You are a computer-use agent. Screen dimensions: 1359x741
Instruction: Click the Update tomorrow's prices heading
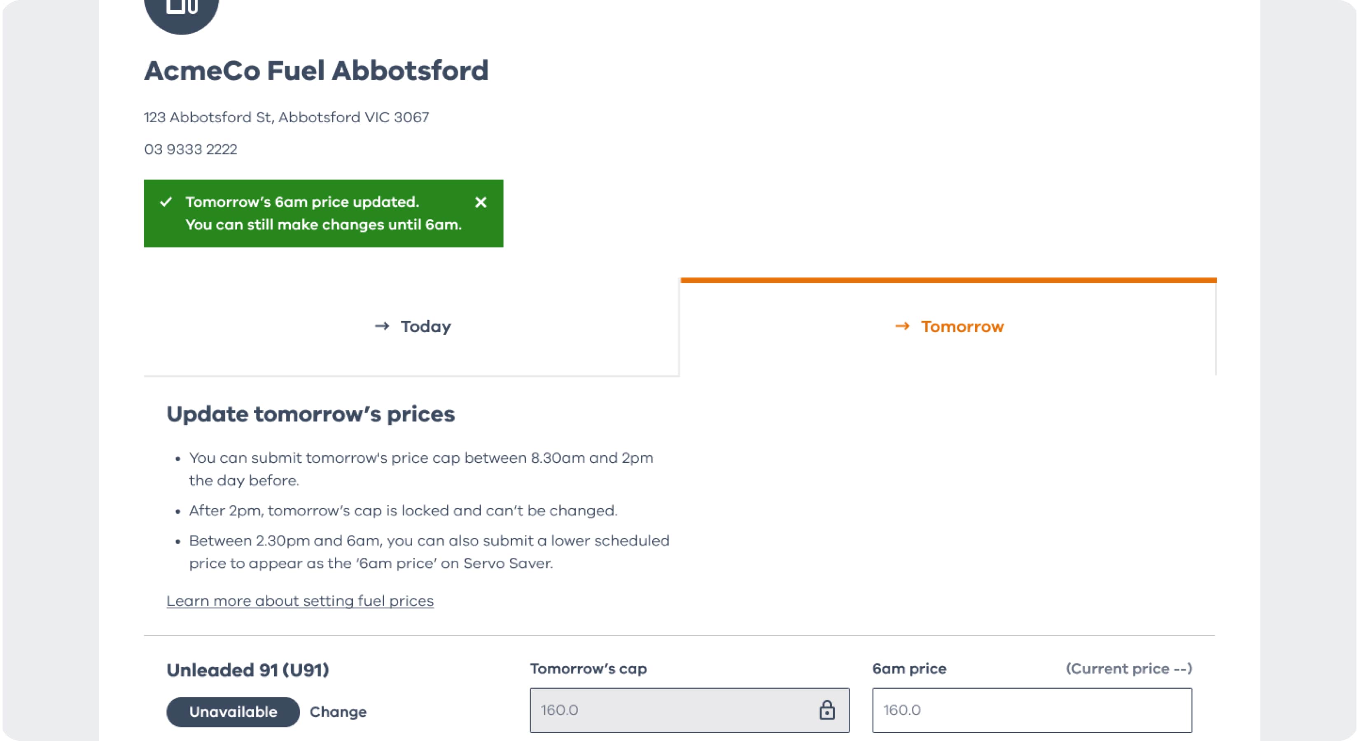pyautogui.click(x=310, y=414)
